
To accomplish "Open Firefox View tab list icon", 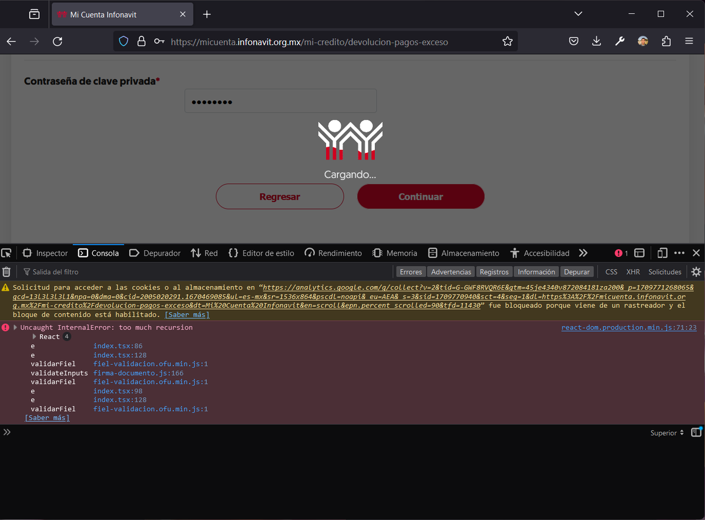I will click(34, 14).
